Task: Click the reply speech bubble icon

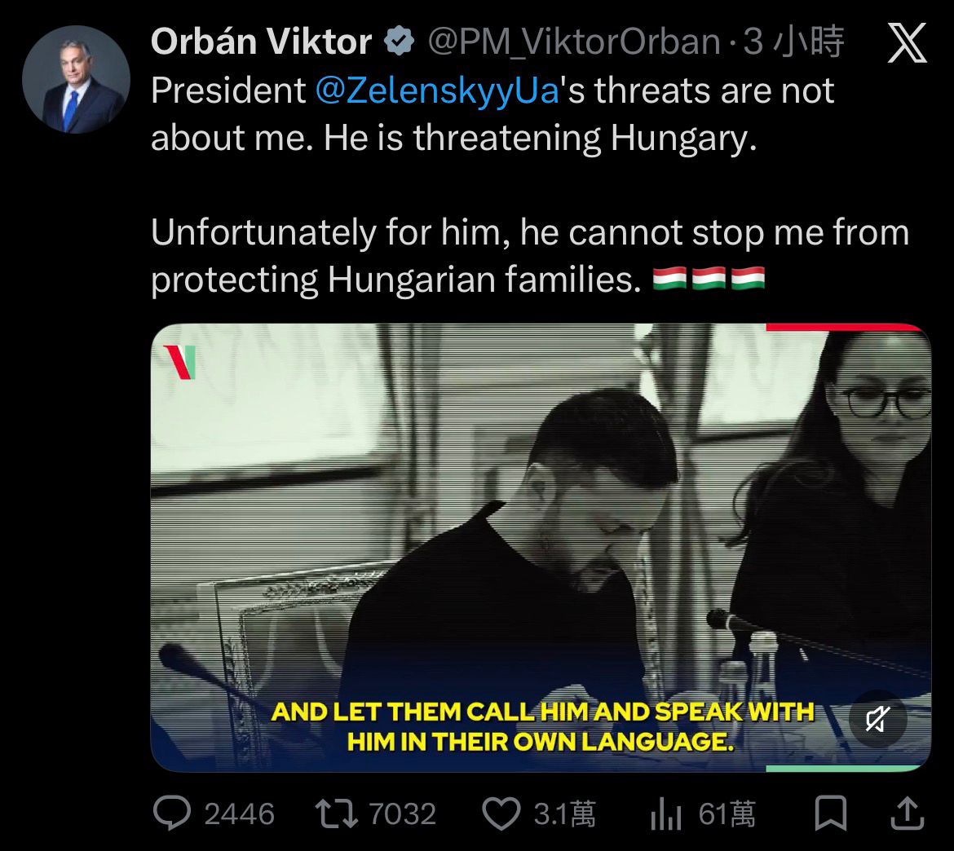Action: pyautogui.click(x=172, y=813)
